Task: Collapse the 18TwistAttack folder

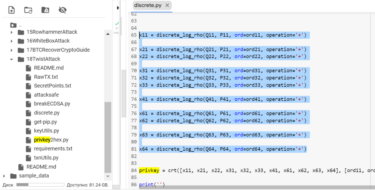Action: [11, 59]
